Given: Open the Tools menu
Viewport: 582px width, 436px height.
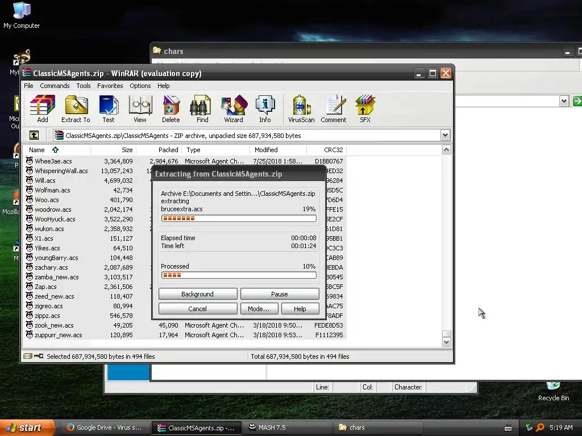Looking at the screenshot, I should 84,86.
